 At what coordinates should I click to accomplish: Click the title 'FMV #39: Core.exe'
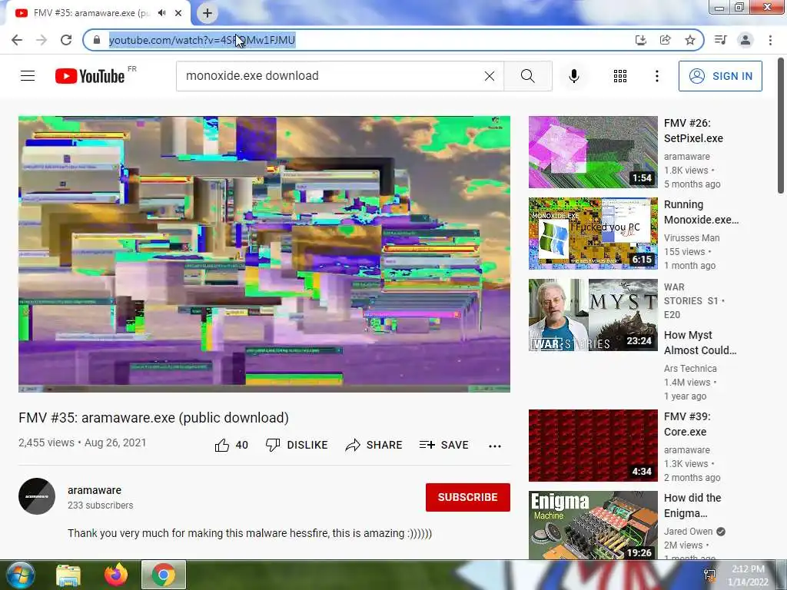pos(687,424)
